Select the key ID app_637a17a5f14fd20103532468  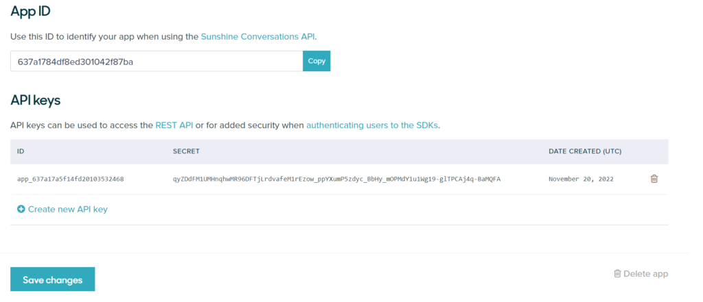[71, 179]
